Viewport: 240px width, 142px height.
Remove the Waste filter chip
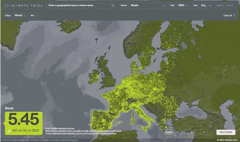pyautogui.click(x=24, y=16)
